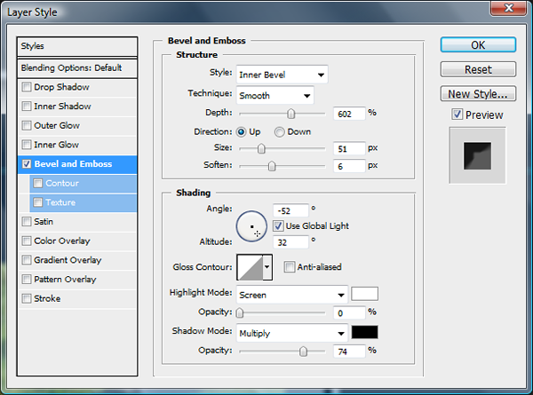The height and width of the screenshot is (395, 533).
Task: Select the Down direction radio button
Action: [x=279, y=131]
